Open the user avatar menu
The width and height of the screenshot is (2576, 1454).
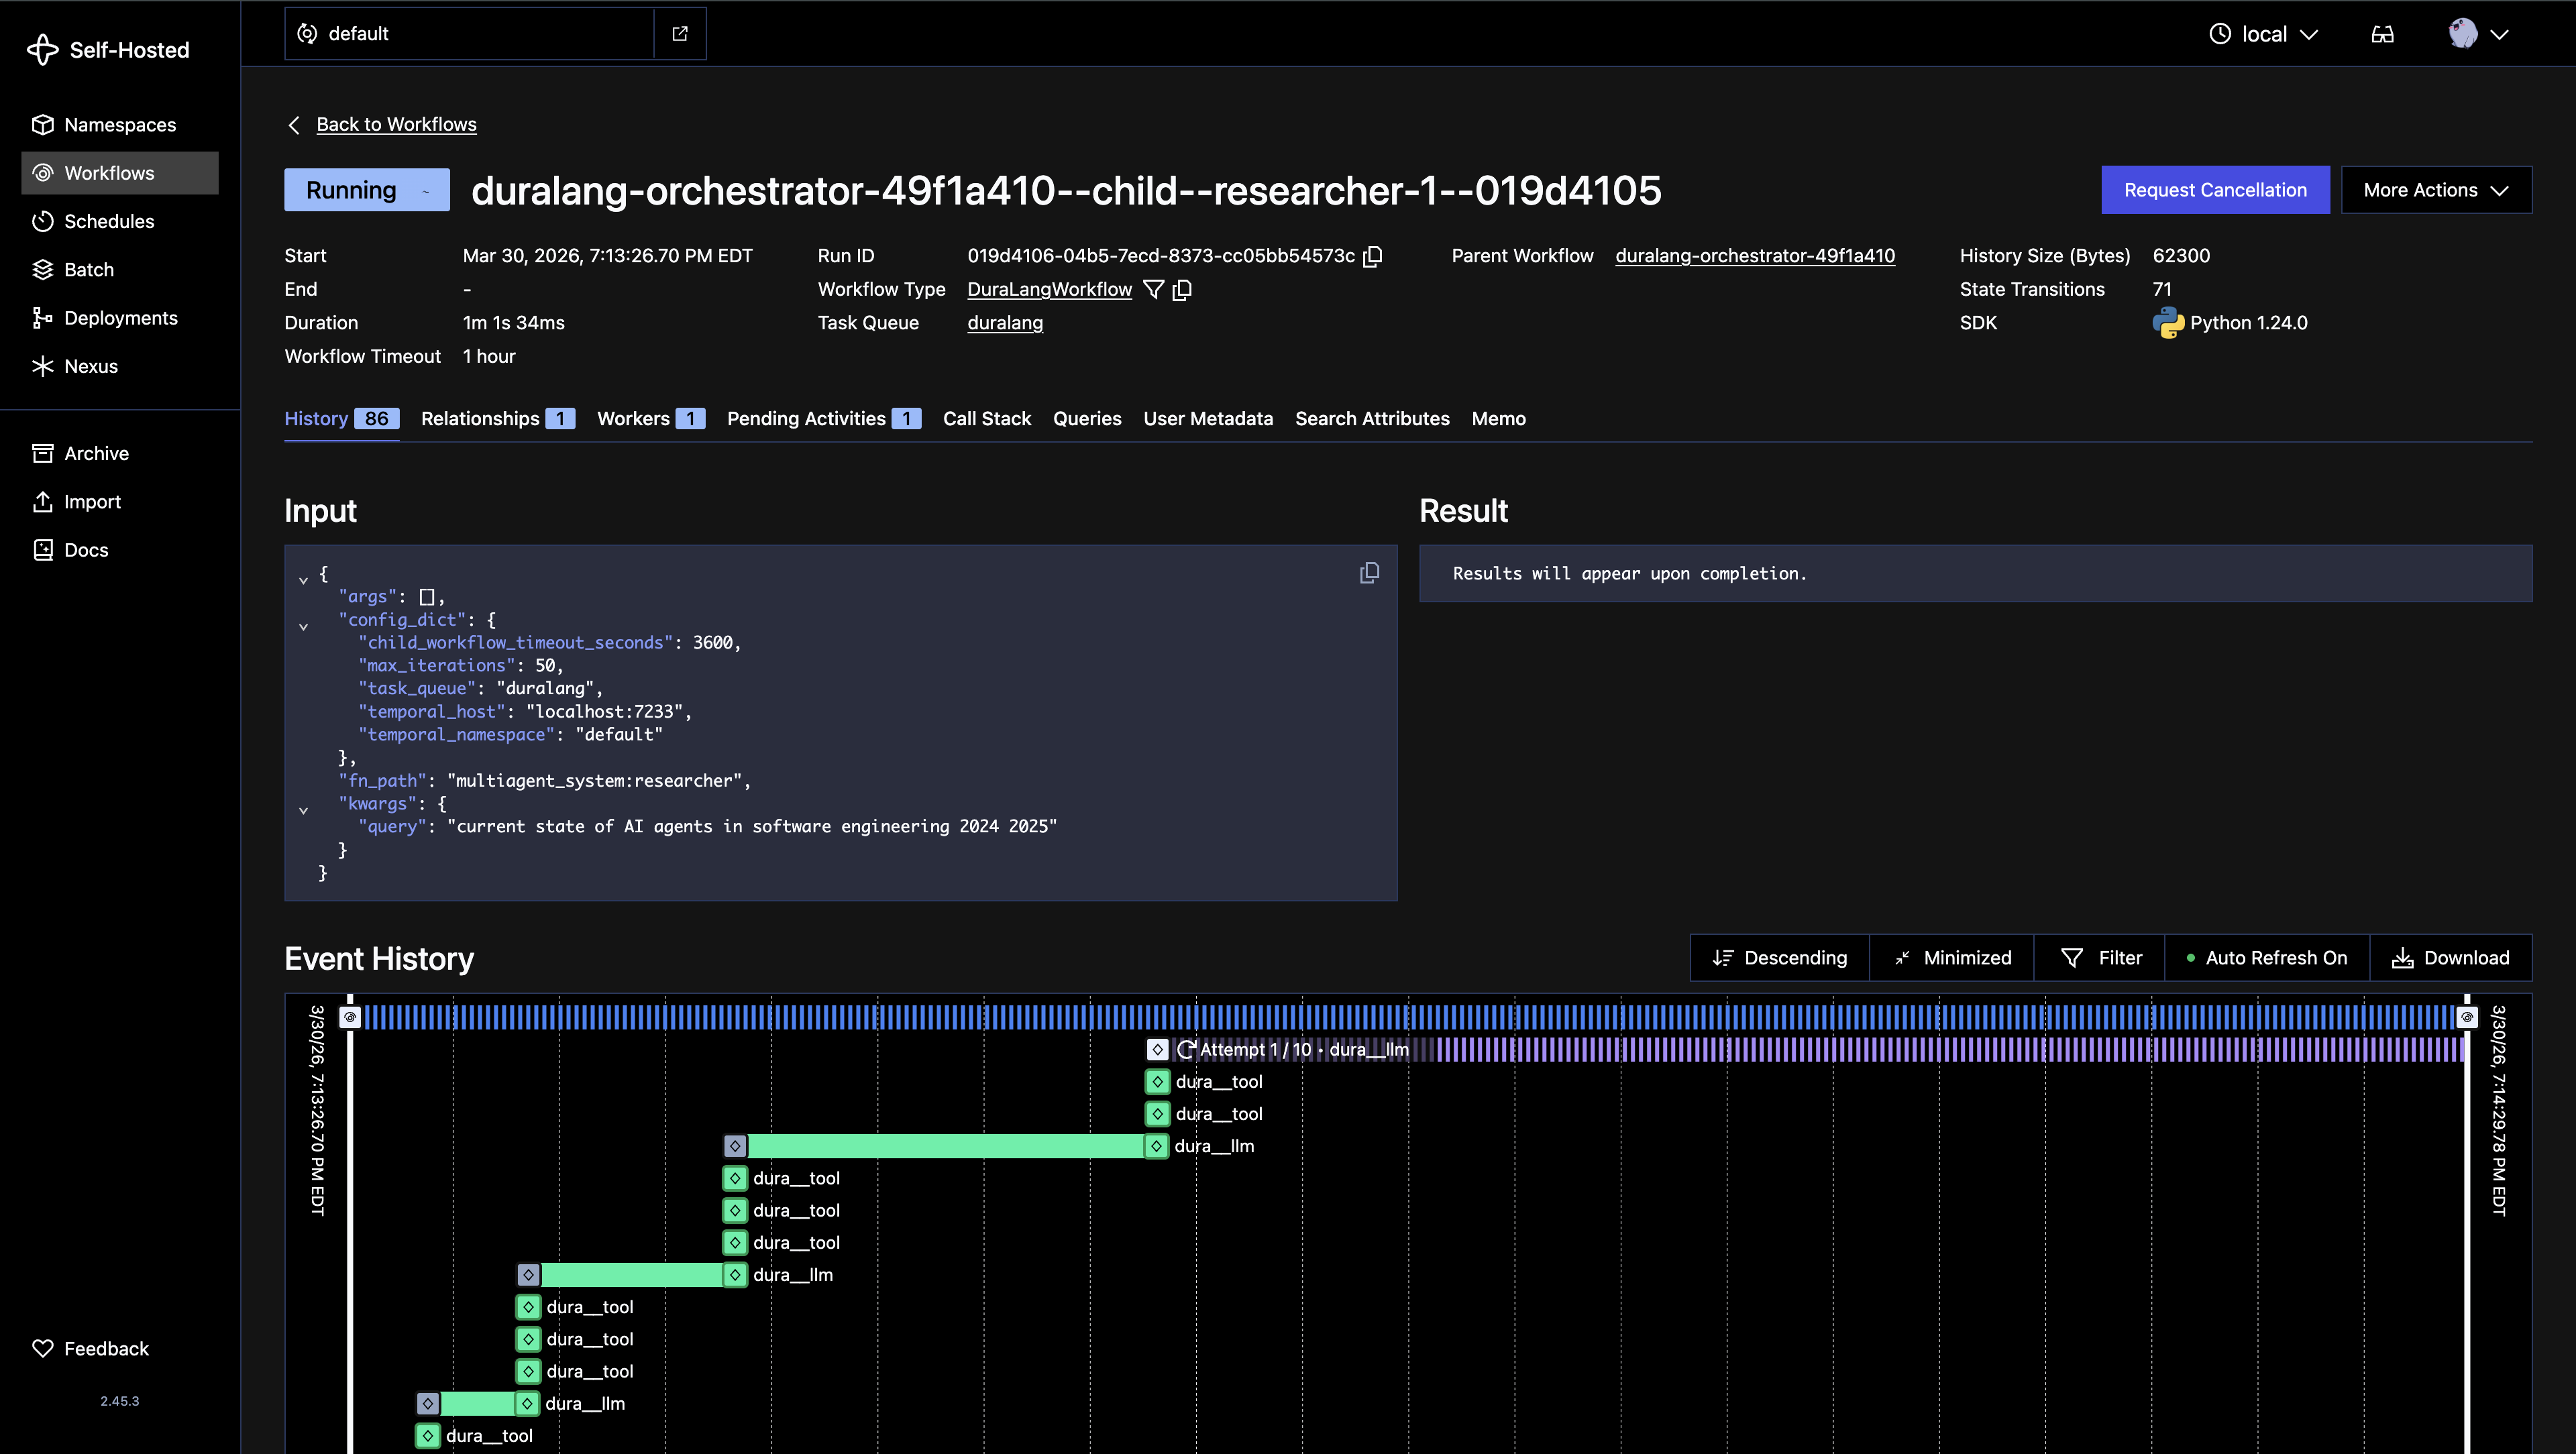click(x=2478, y=34)
